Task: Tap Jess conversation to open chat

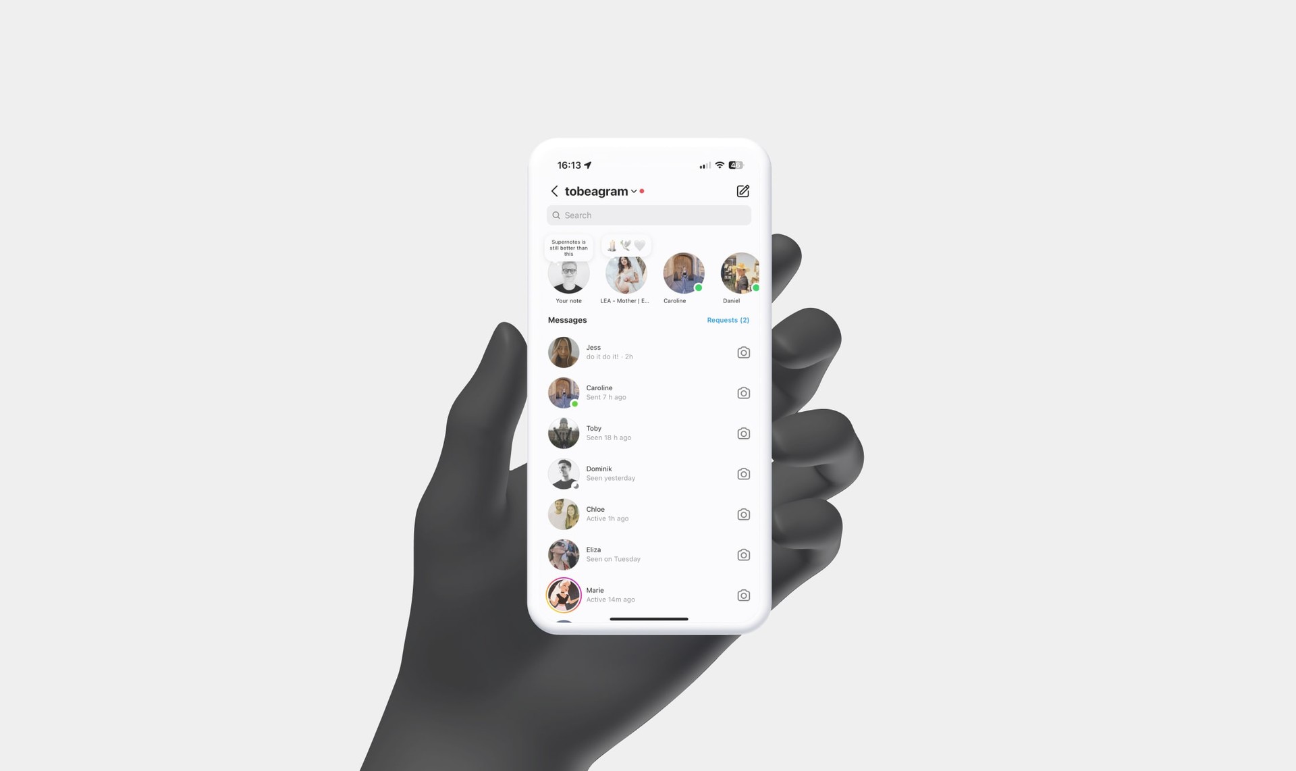Action: point(649,352)
